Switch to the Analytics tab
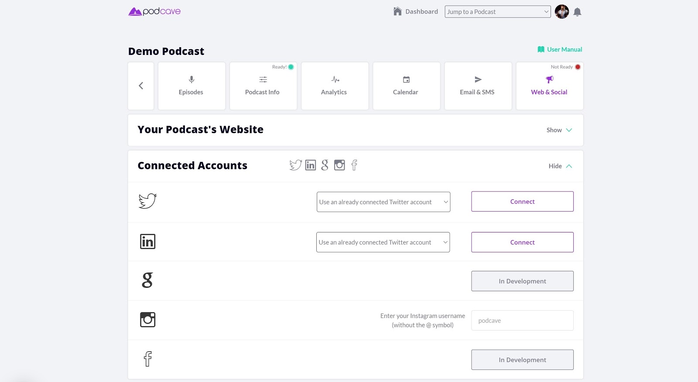The image size is (698, 382). tap(335, 86)
